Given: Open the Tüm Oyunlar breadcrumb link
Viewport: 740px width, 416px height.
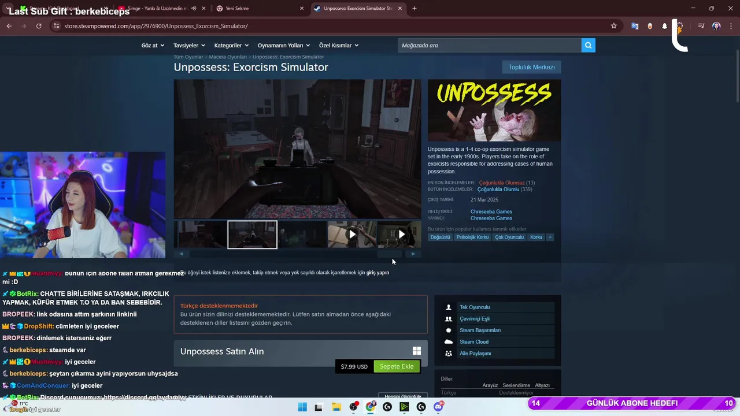Looking at the screenshot, I should pos(188,57).
